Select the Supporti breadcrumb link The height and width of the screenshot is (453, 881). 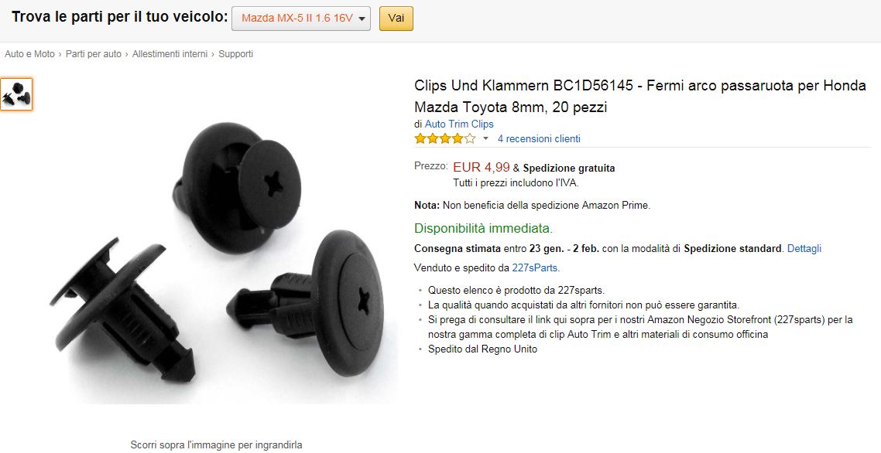(236, 54)
